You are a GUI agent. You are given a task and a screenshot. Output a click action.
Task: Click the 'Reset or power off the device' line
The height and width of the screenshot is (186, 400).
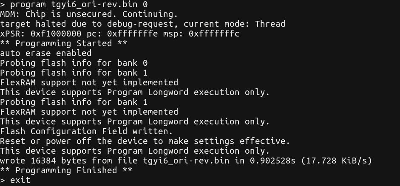click(x=145, y=141)
